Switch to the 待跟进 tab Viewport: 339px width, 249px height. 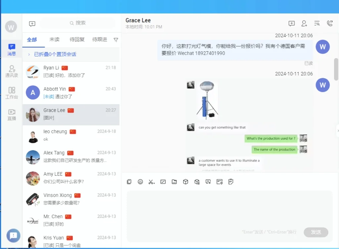tap(100, 39)
